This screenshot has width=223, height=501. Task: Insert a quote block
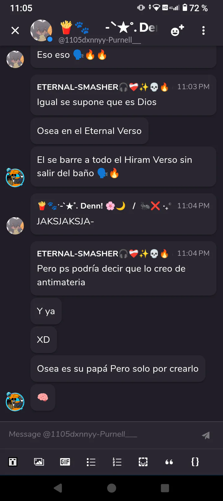coord(169,462)
